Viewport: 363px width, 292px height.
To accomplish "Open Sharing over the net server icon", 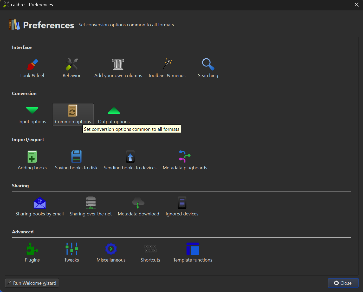I will [x=91, y=203].
